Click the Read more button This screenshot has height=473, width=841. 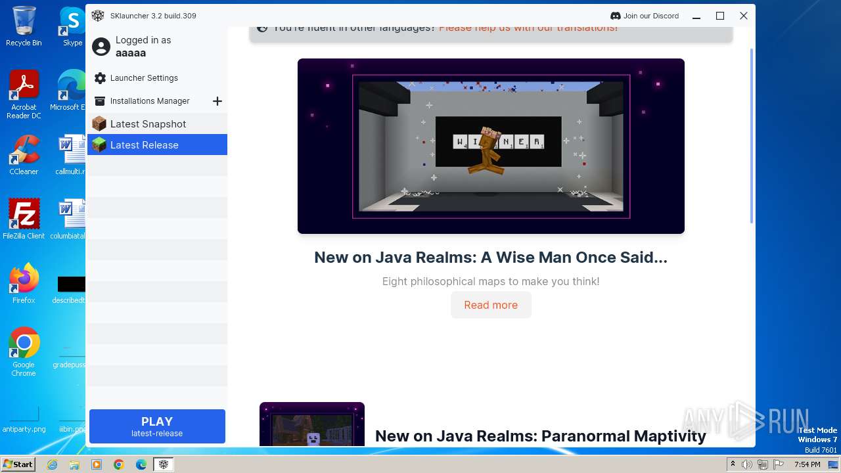(x=491, y=305)
